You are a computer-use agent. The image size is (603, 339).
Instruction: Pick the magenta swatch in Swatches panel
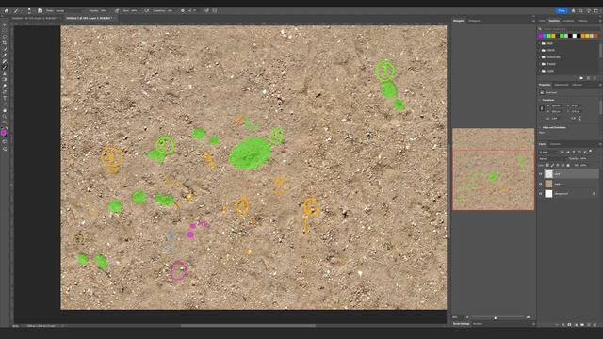pyautogui.click(x=540, y=36)
